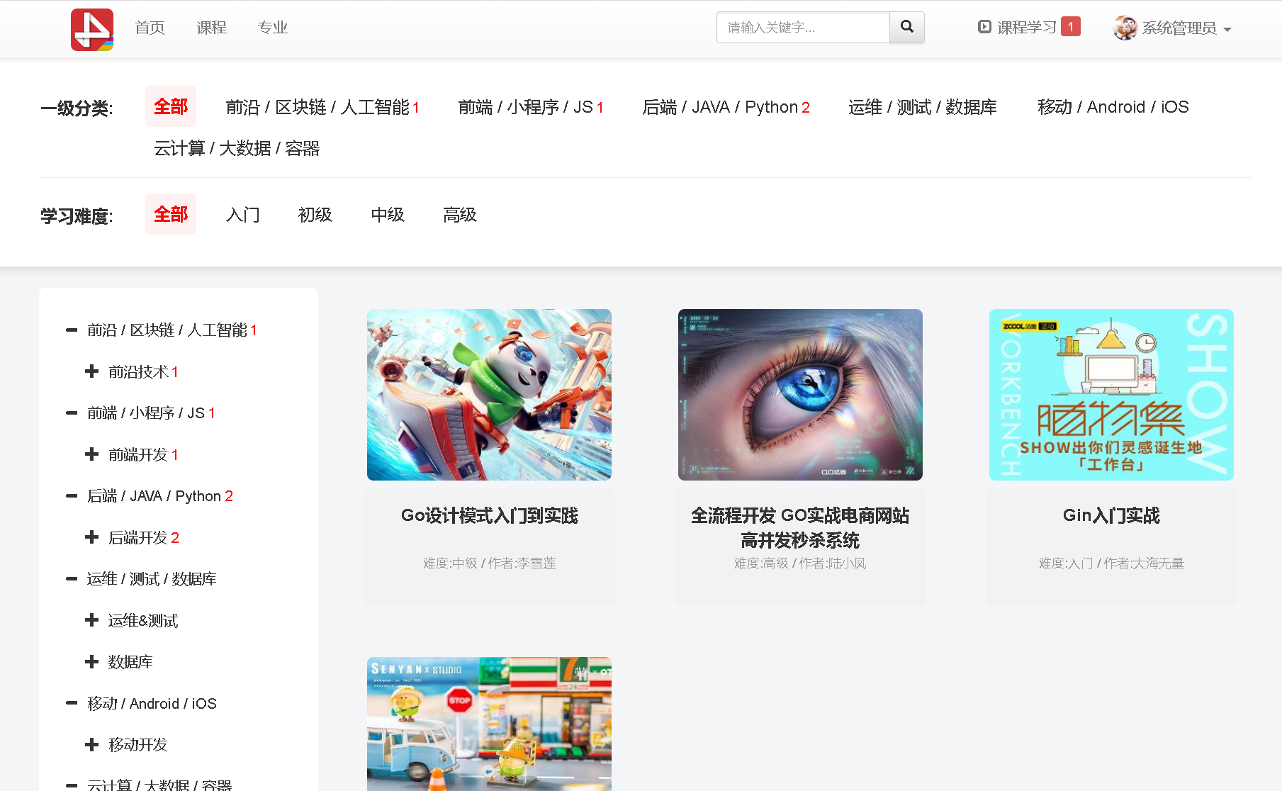Select the 中级 difficulty filter

click(387, 214)
